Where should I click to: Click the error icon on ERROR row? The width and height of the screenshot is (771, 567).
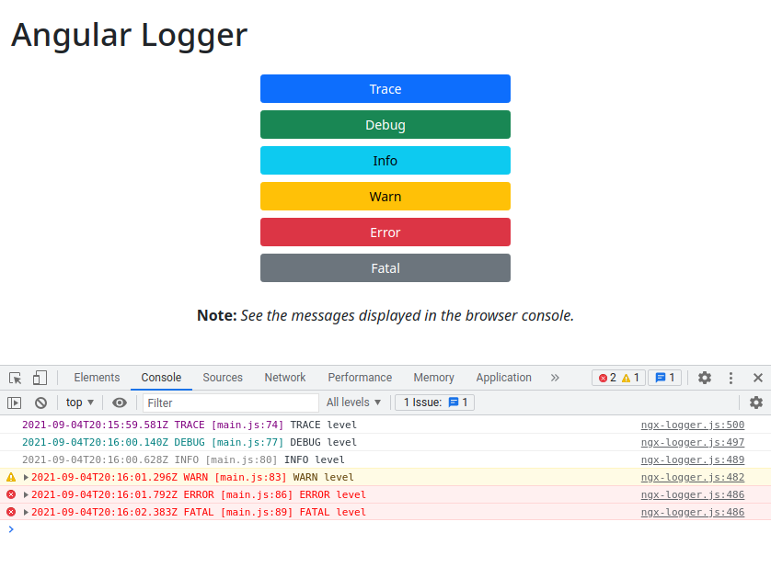coord(11,494)
